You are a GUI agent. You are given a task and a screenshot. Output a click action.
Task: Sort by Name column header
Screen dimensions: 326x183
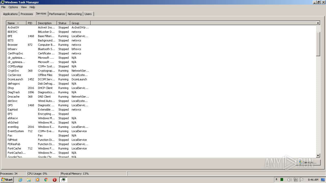pos(16,23)
